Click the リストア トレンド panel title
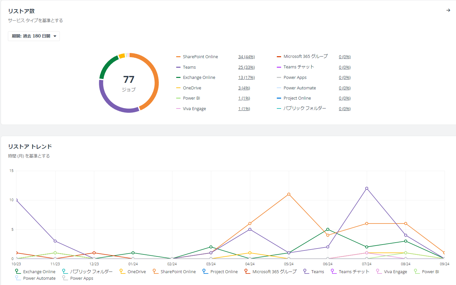Image resolution: width=456 pixels, height=285 pixels. click(x=30, y=146)
